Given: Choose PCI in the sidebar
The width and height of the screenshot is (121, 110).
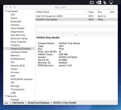Looking at the screenshot, I should tap(13, 62).
